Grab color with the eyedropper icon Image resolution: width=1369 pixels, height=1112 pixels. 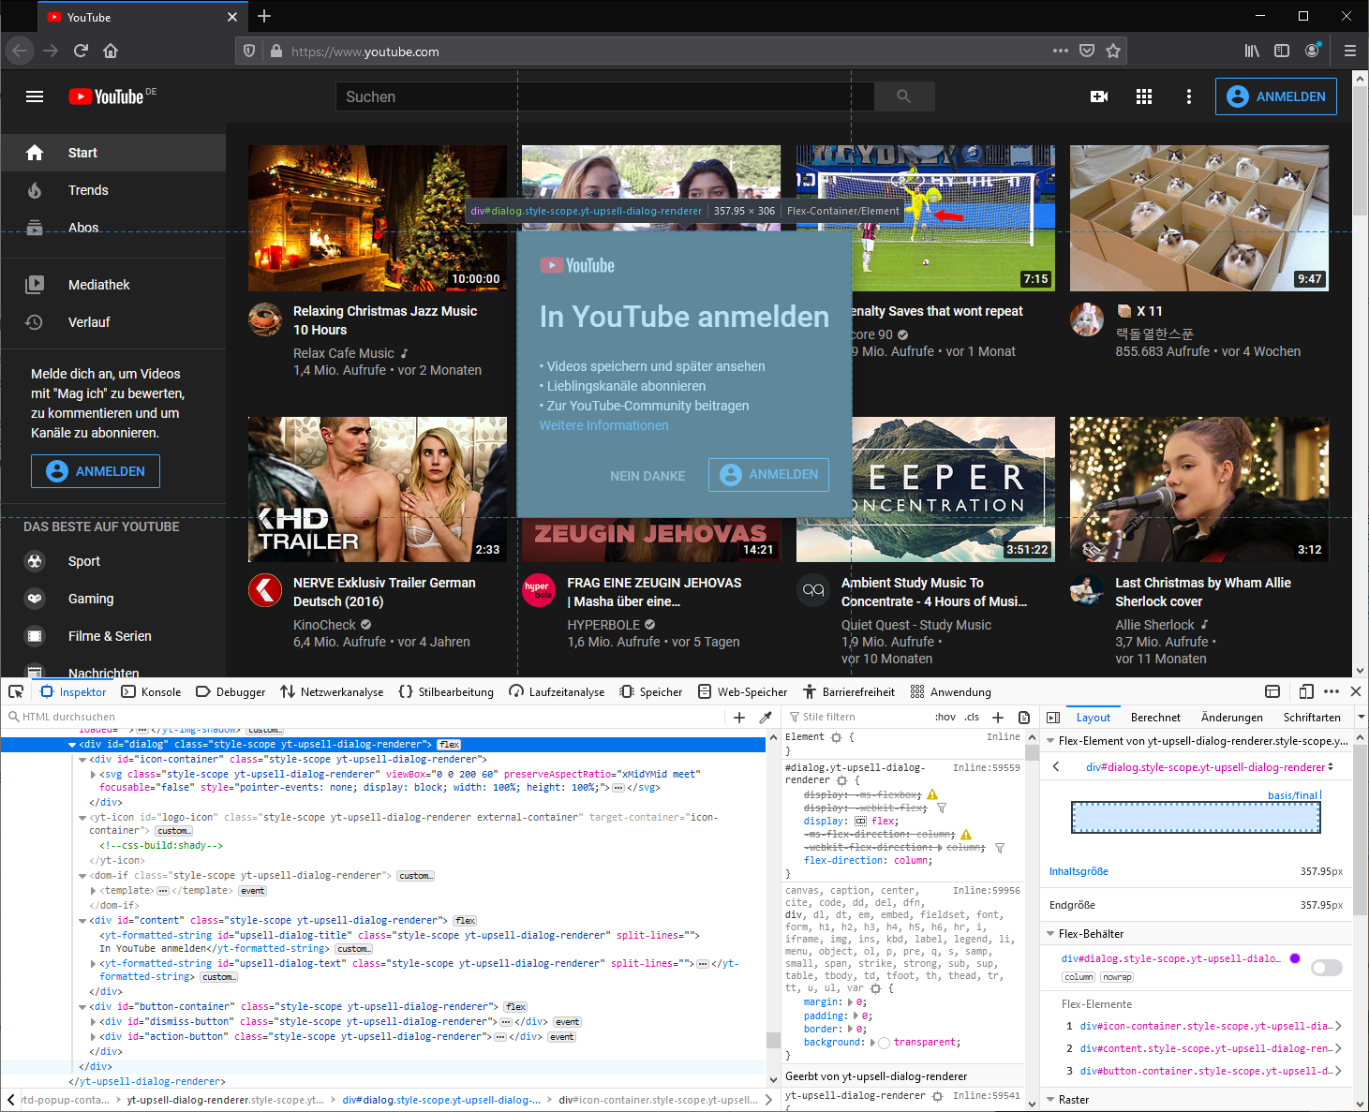click(766, 717)
